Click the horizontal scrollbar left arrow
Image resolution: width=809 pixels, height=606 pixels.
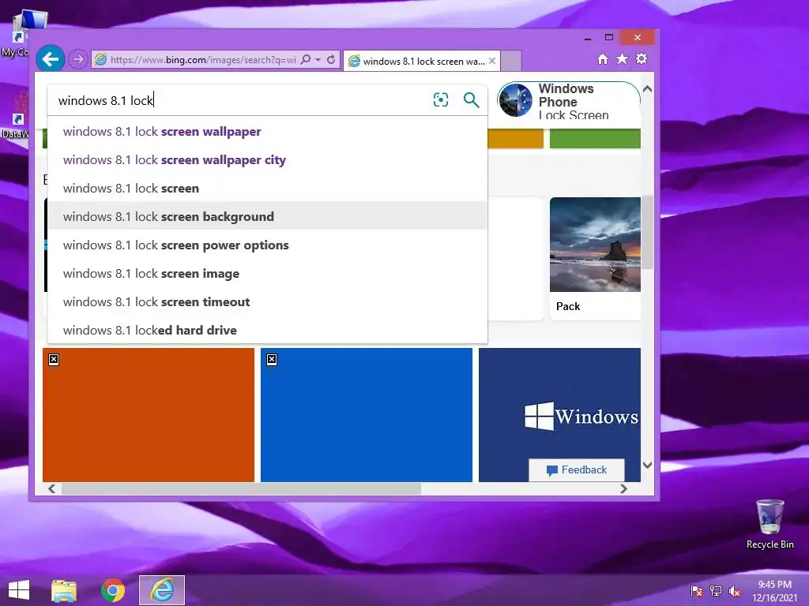tap(51, 488)
